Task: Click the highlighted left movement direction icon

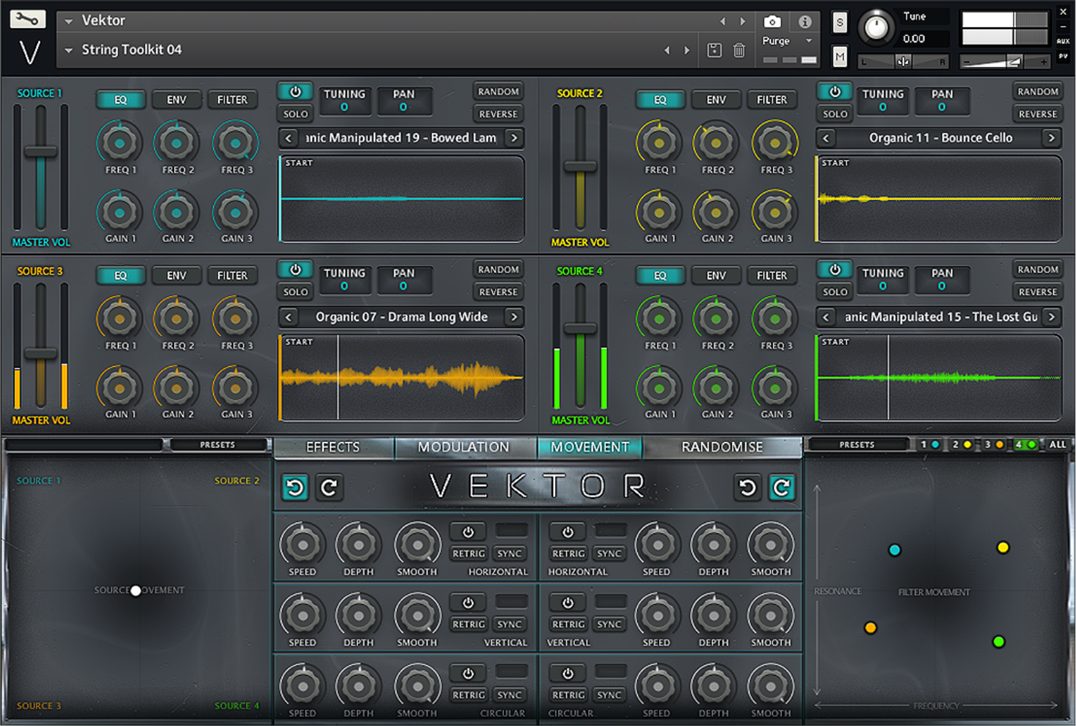Action: coord(295,487)
